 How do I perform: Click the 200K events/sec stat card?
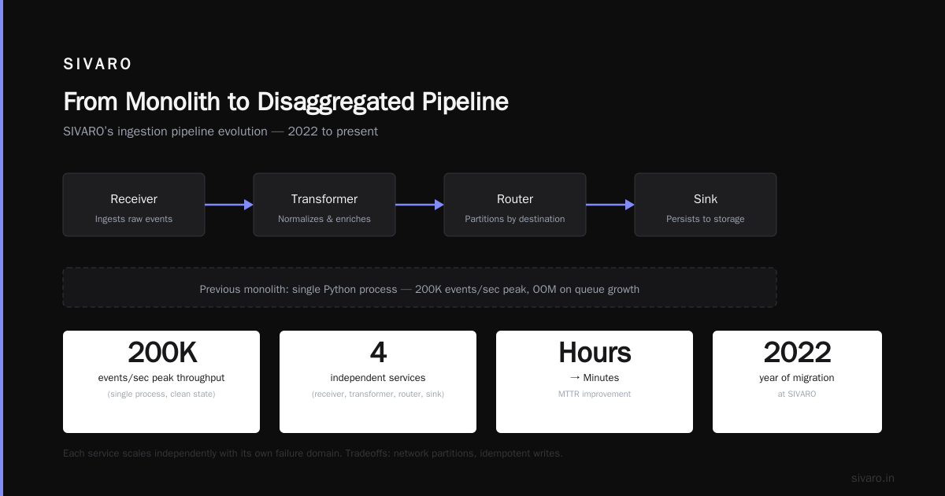(x=161, y=382)
